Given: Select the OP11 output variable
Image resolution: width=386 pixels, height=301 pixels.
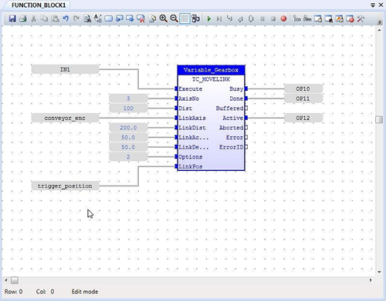Looking at the screenshot, I should point(303,99).
